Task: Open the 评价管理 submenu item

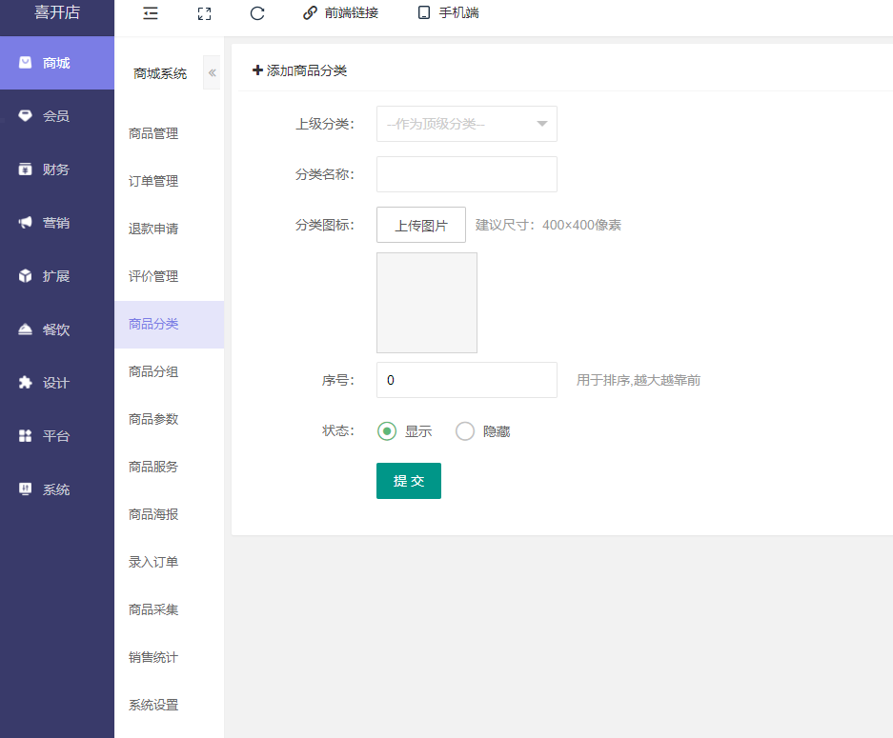Action: 169,276
